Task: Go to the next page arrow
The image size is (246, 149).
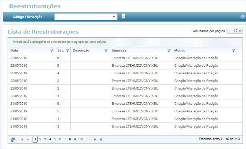Action: 95,139
